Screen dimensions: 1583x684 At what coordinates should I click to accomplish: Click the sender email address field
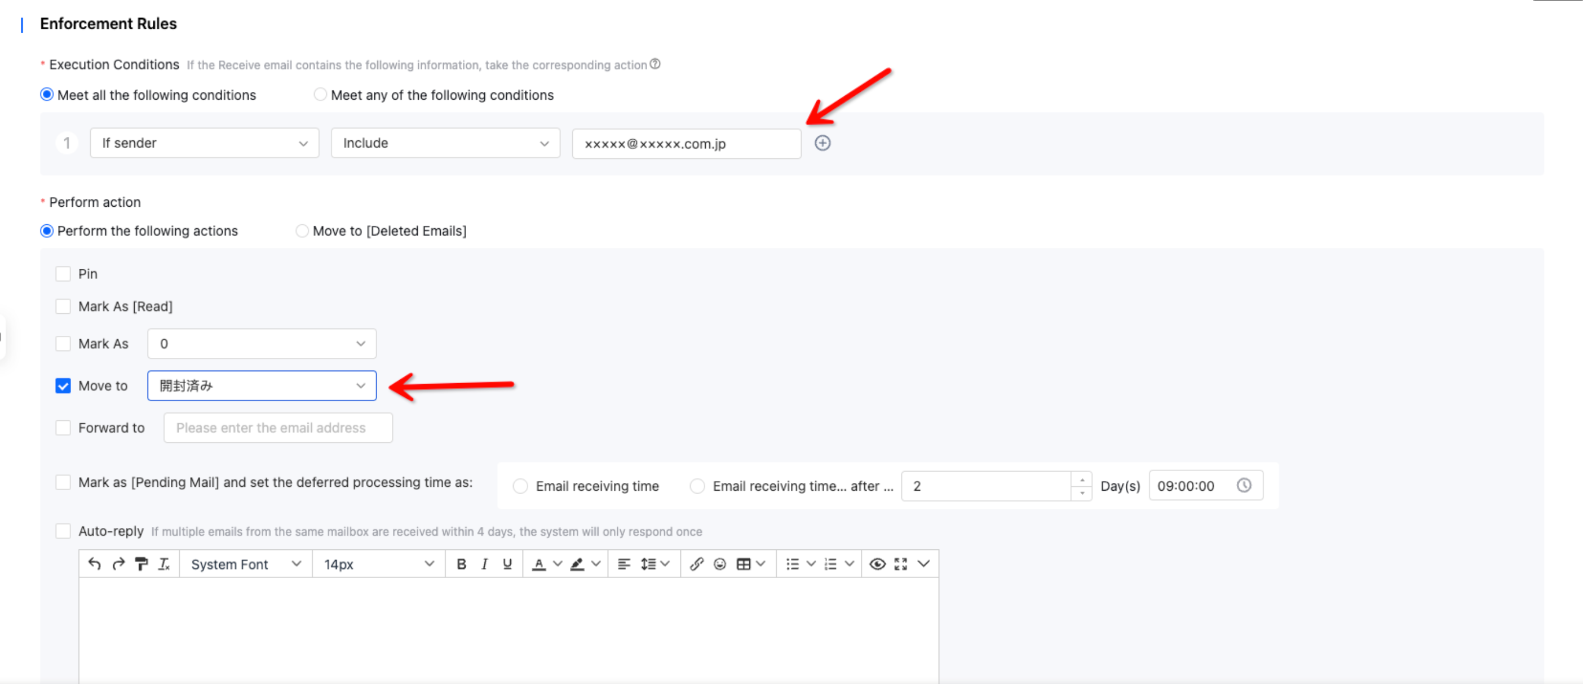(x=687, y=144)
